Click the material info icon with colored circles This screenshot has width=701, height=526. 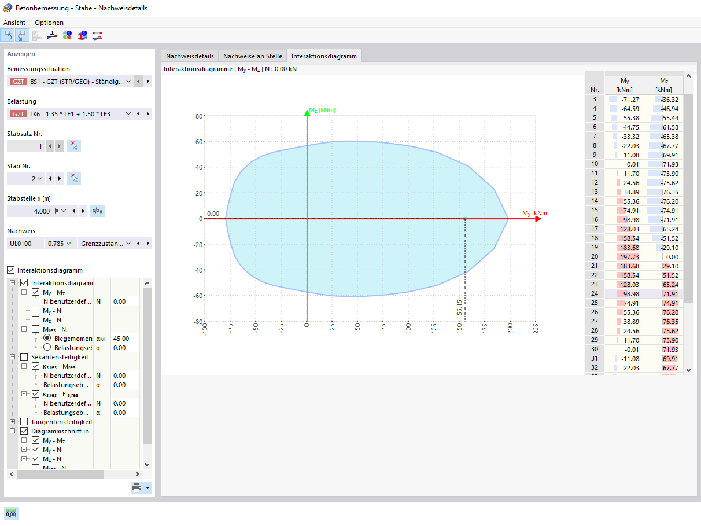pos(67,35)
